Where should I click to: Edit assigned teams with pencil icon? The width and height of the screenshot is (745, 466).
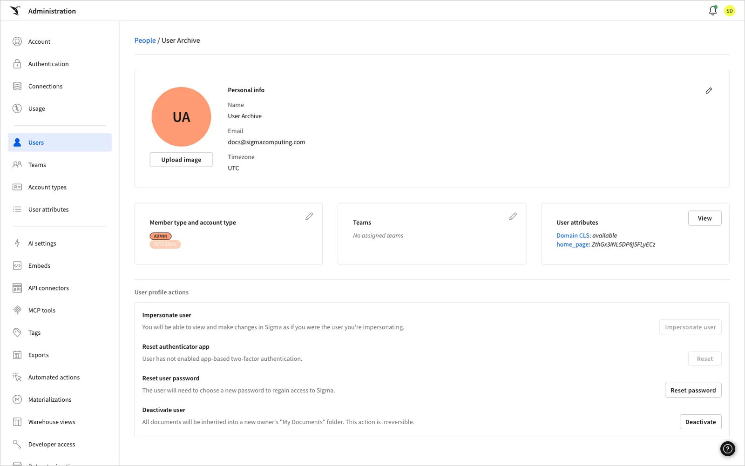513,216
